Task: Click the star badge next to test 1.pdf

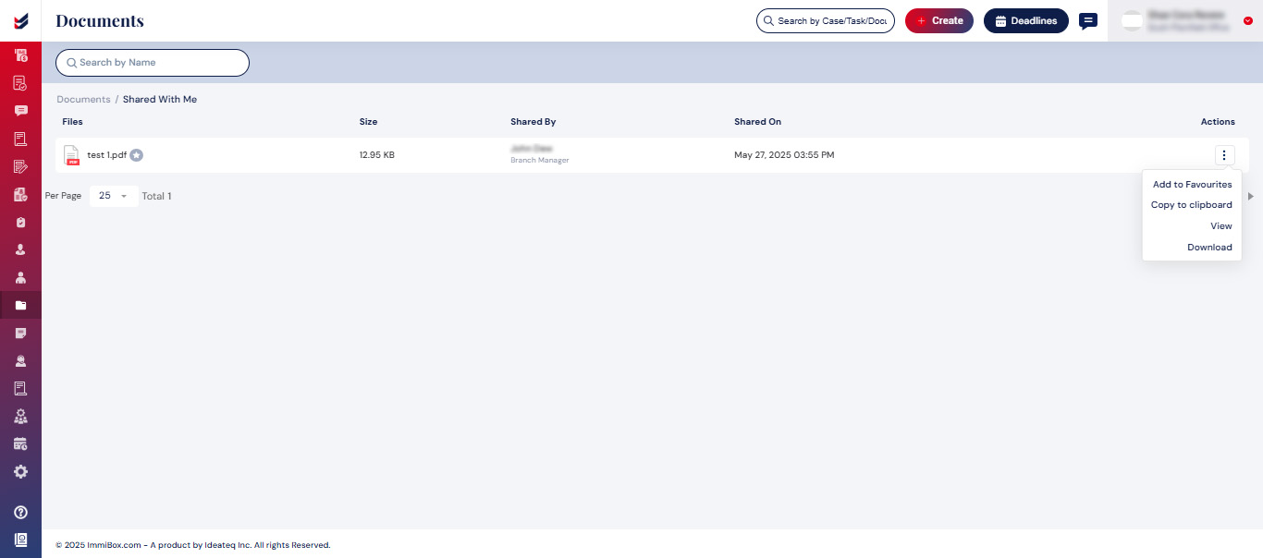Action: coord(136,155)
